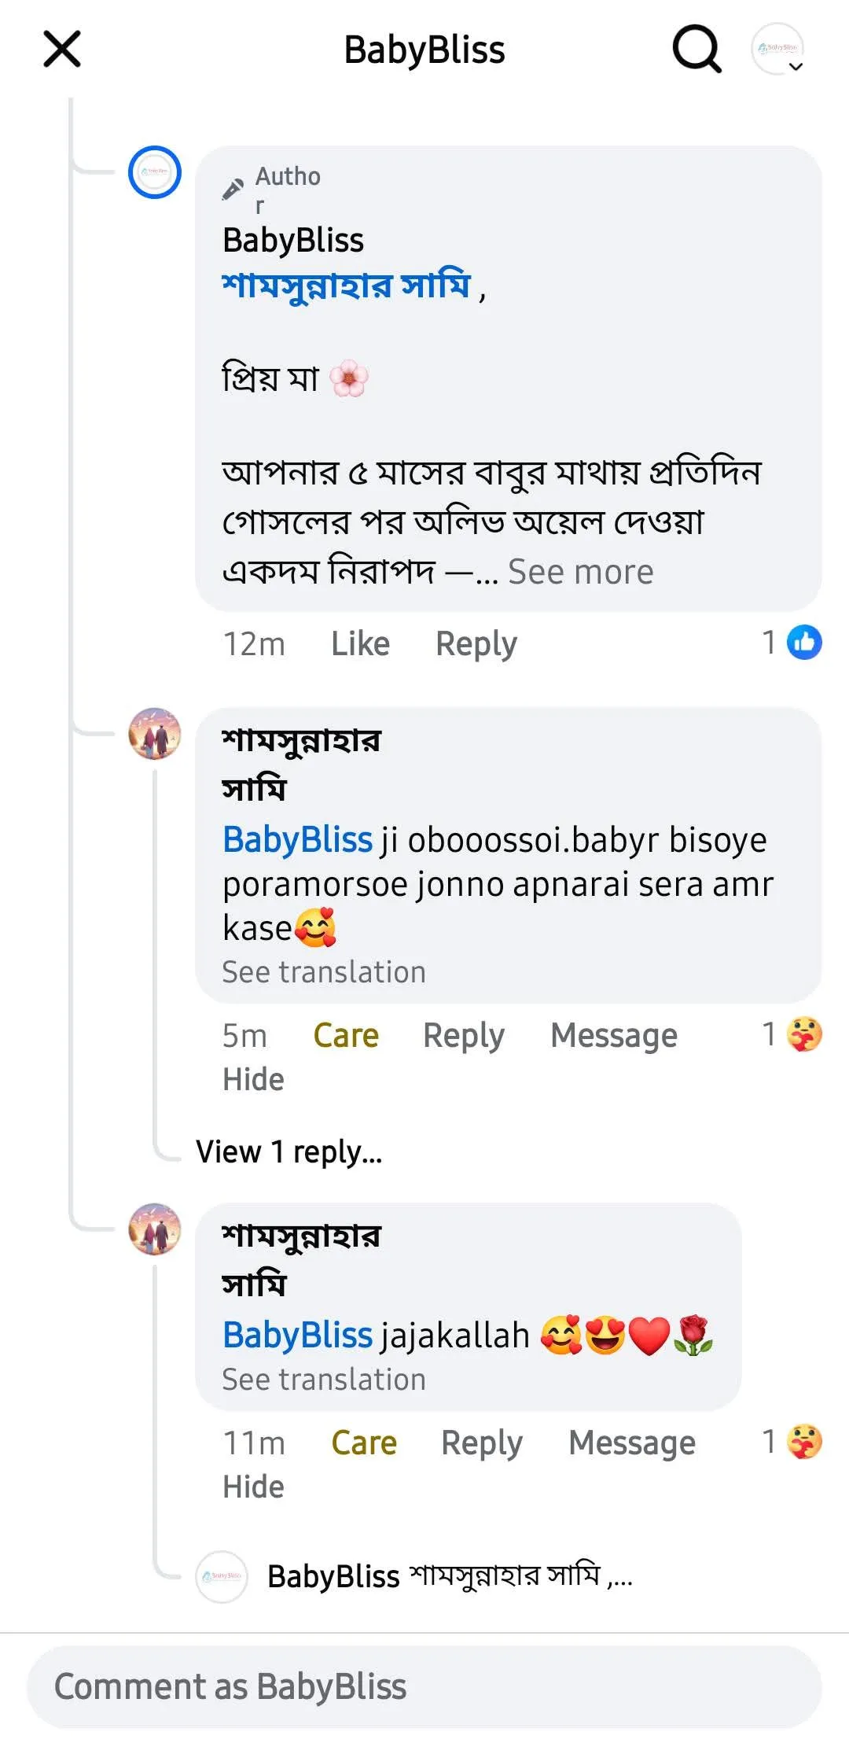Screen dimensions: 849x1743
Task: Tap small BabyBliss avatar in collapsed reply
Action: pyautogui.click(x=222, y=1576)
